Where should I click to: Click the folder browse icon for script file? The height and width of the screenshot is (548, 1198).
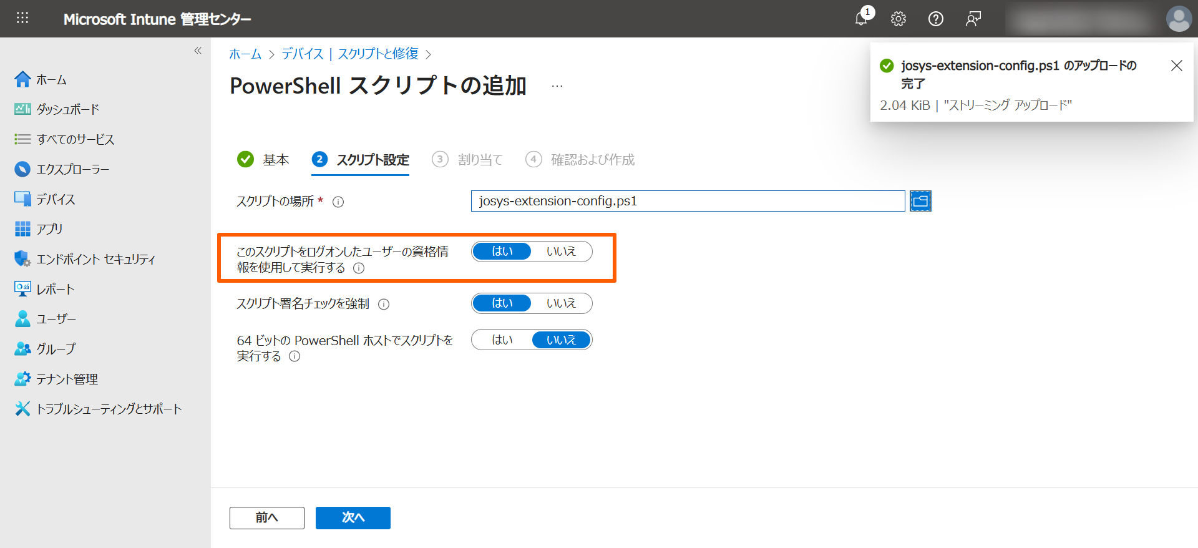click(920, 201)
